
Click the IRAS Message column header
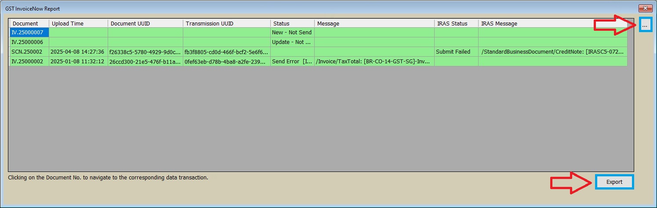point(552,23)
